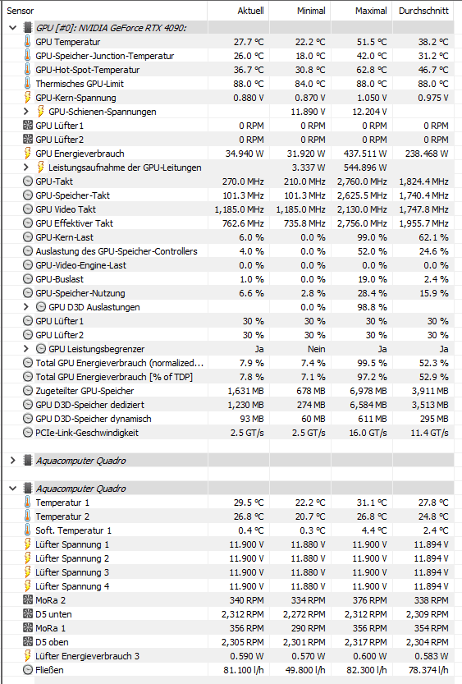Screen dimensions: 462x684
Task: Click fan icon of D5 unten
Action: click(27, 614)
